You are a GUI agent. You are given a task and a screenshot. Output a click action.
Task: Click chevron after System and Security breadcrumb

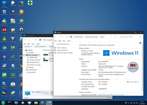click(99, 37)
